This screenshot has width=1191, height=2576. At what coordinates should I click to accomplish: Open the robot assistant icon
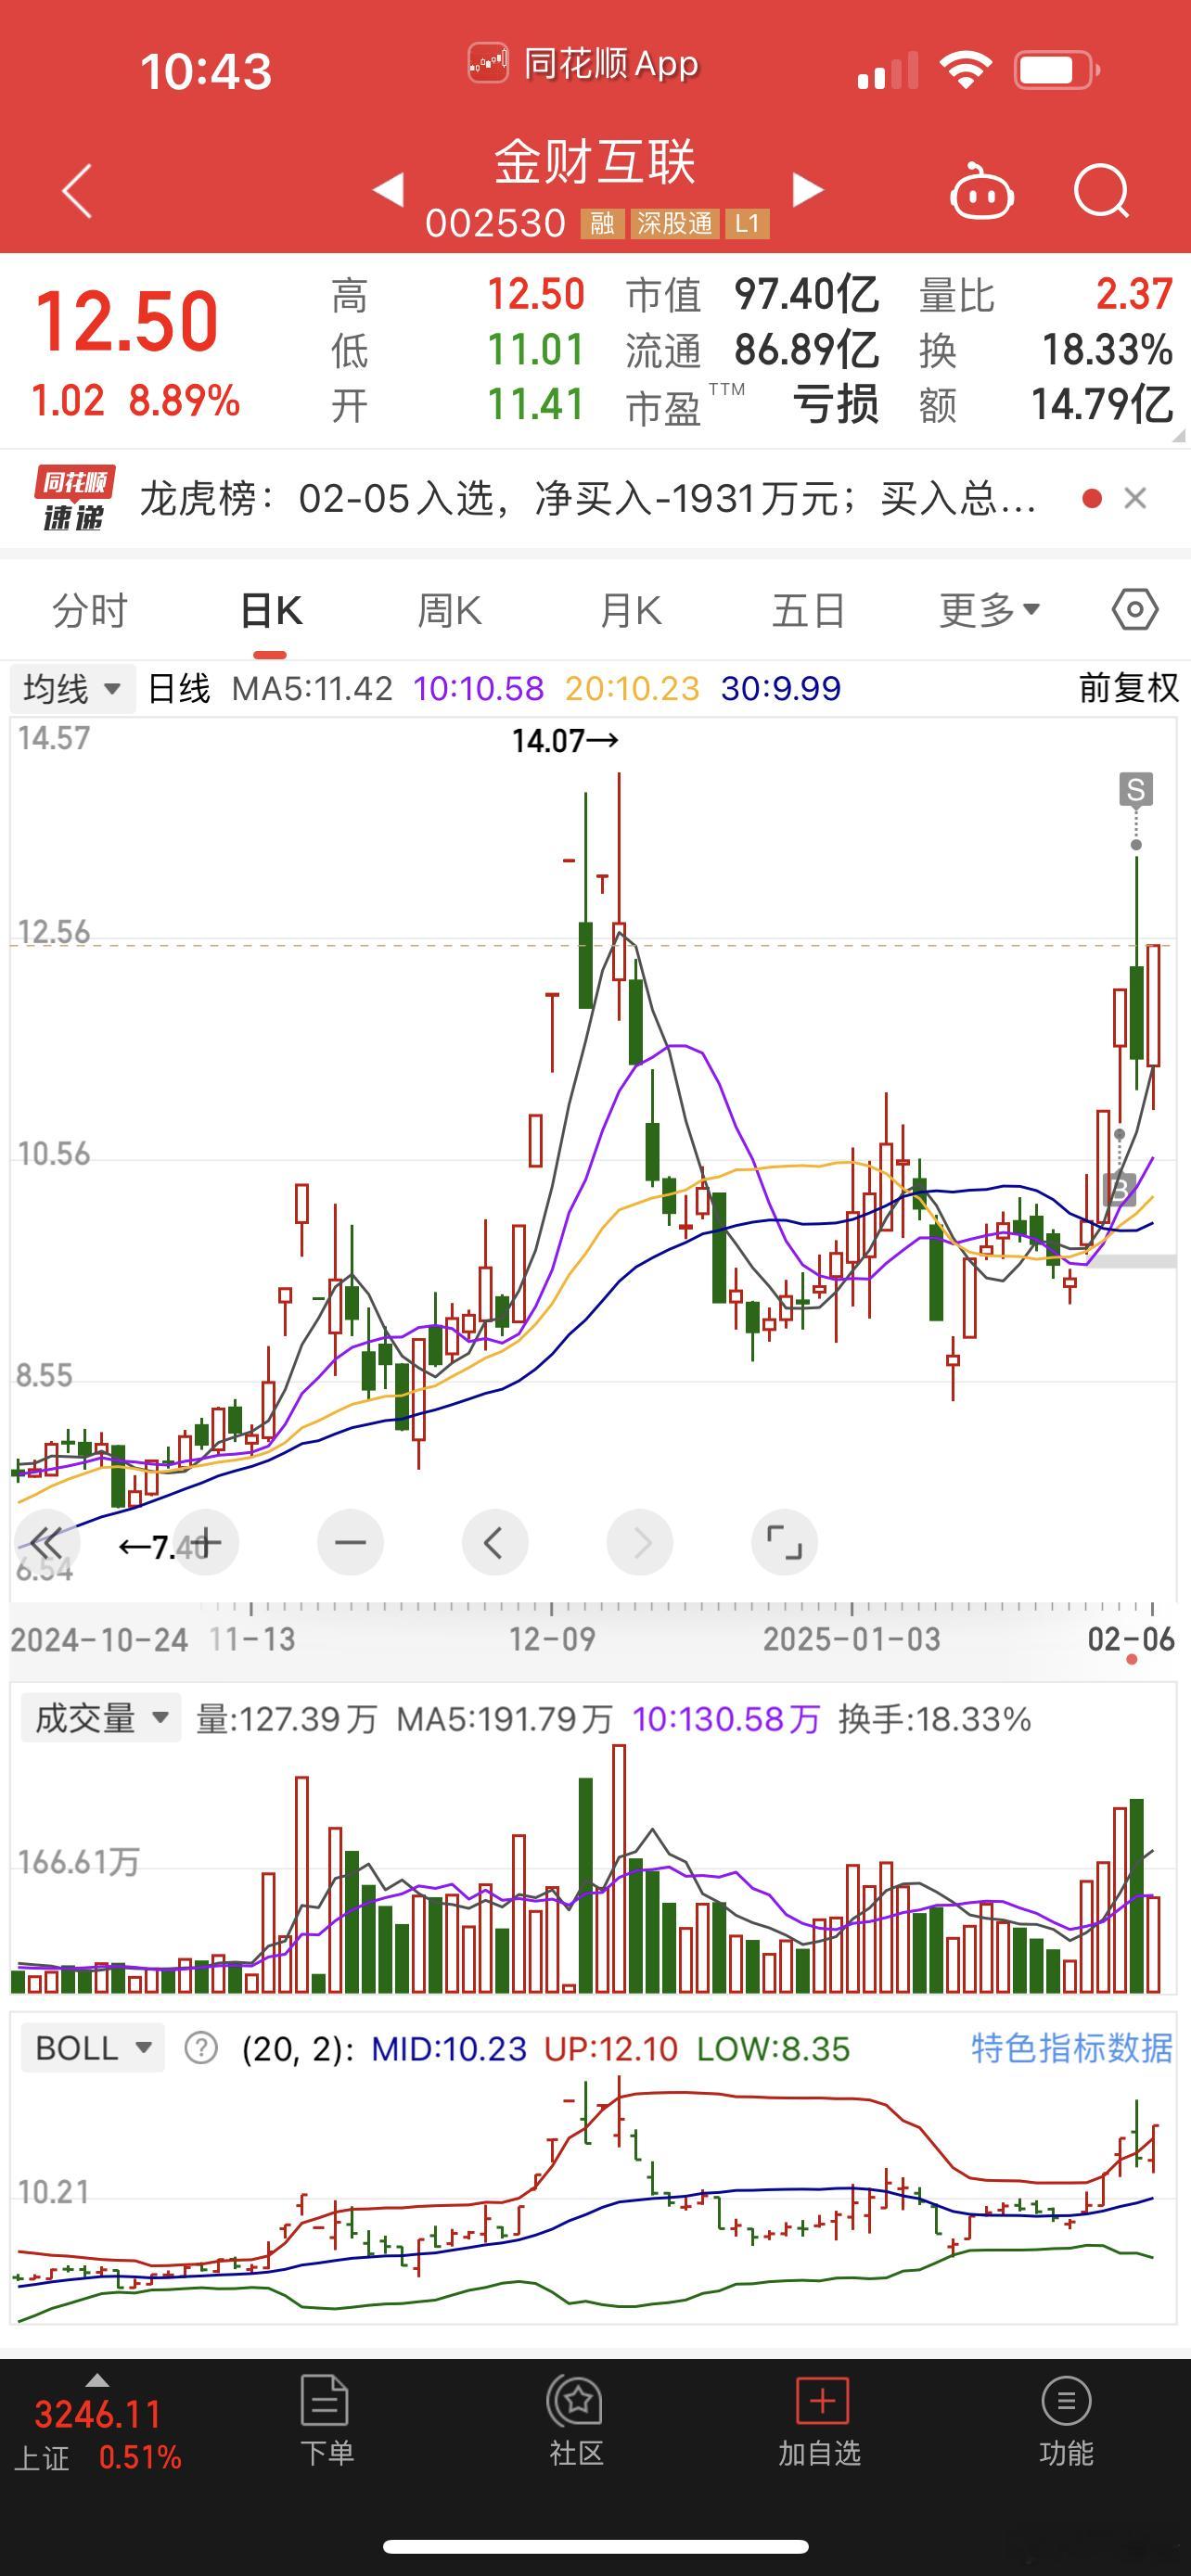pos(981,190)
